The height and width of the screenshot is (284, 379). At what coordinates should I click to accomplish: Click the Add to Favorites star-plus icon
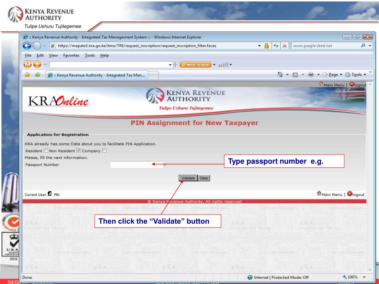(x=37, y=75)
